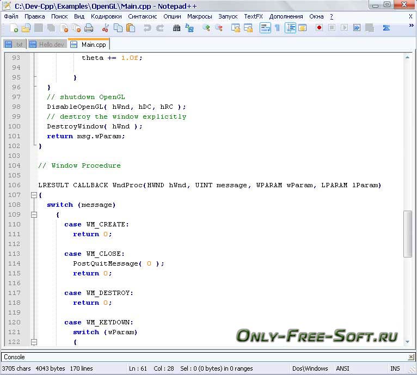The image size is (417, 375).
Task: Click the New file toolbar icon
Action: 14,28
